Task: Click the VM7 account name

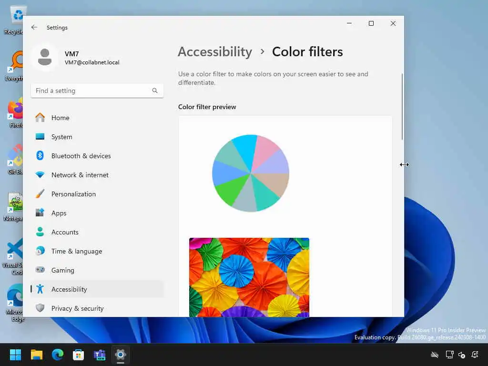Action: pyautogui.click(x=71, y=54)
